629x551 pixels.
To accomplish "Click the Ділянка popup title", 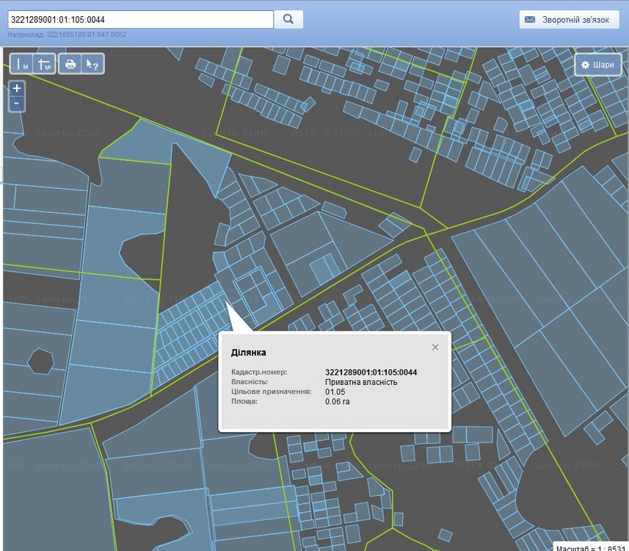I will [249, 353].
